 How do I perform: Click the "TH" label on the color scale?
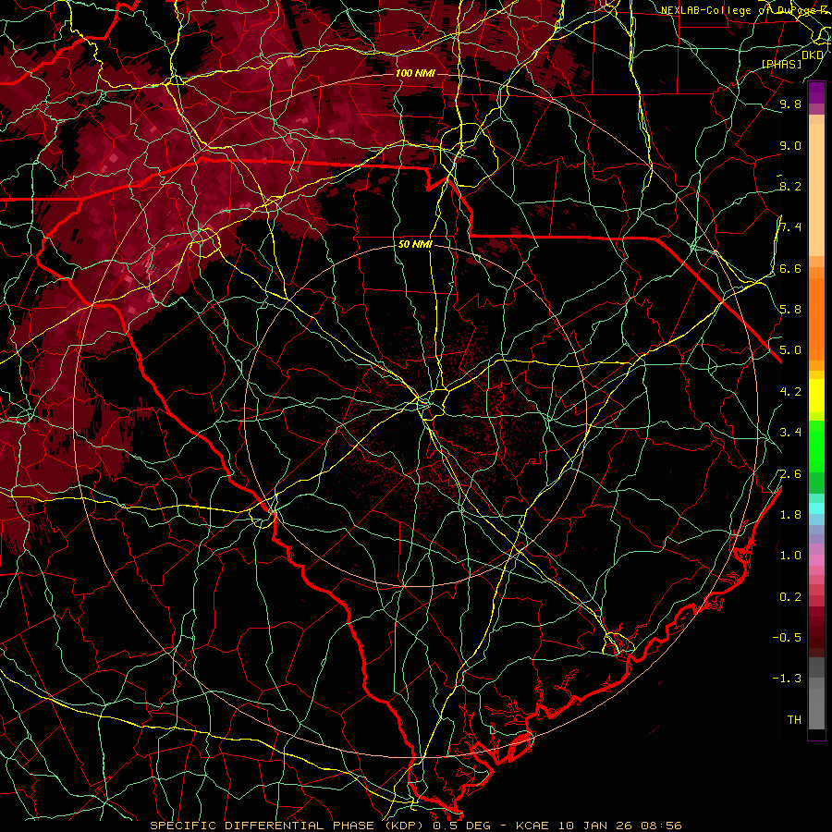[794, 720]
